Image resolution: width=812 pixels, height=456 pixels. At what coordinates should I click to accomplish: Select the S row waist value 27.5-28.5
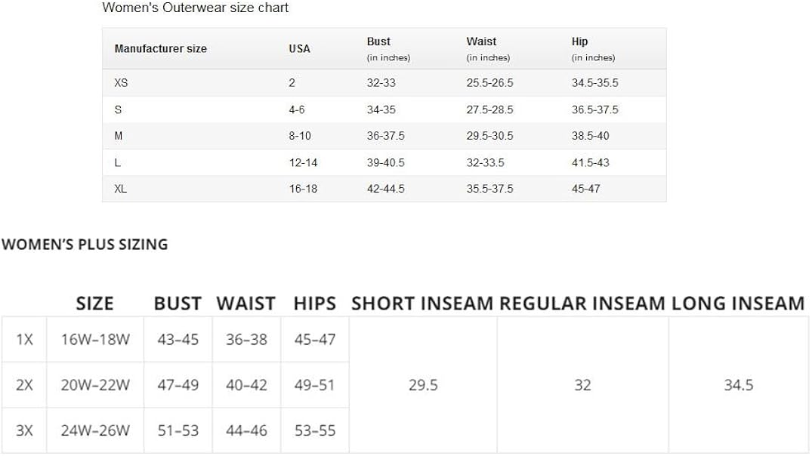489,109
